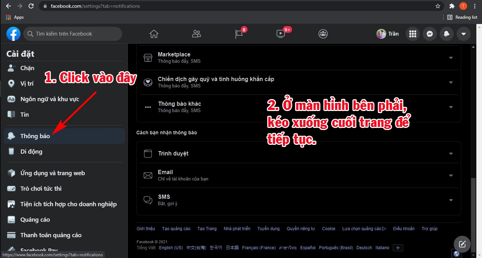Open Chặn settings in sidebar
Viewport: 482px width, 258px height.
[x=64, y=68]
